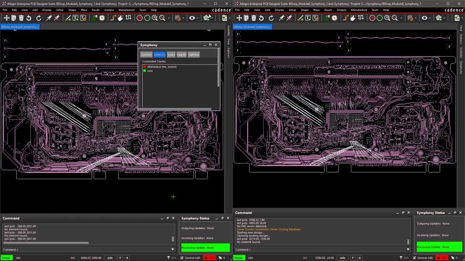
Task: Open Options tab in Symphony dialog
Action: coord(194,54)
